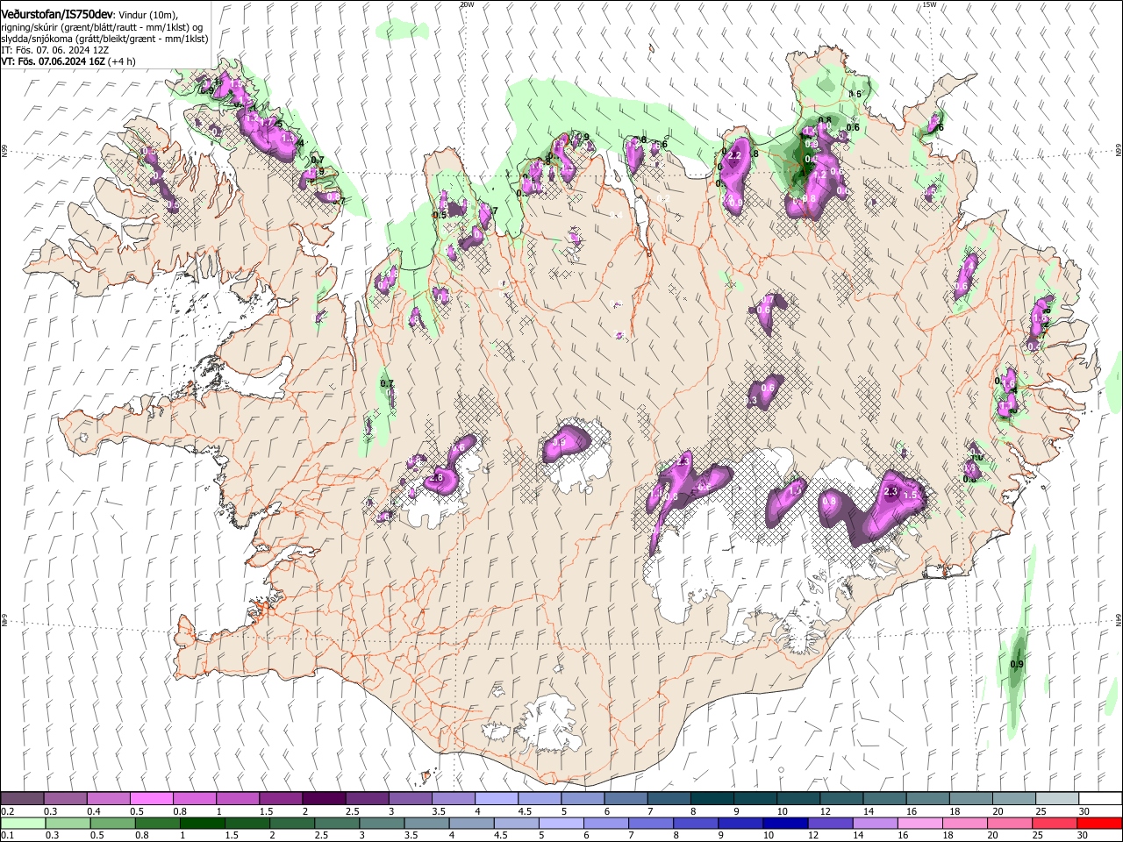Image resolution: width=1123 pixels, height=842 pixels.
Task: Click the 0.9 value over the southeast sea
Action: coord(1017,665)
